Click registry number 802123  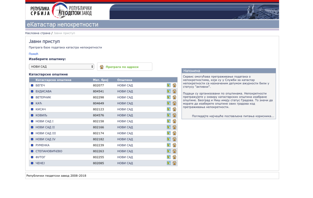click(98, 109)
